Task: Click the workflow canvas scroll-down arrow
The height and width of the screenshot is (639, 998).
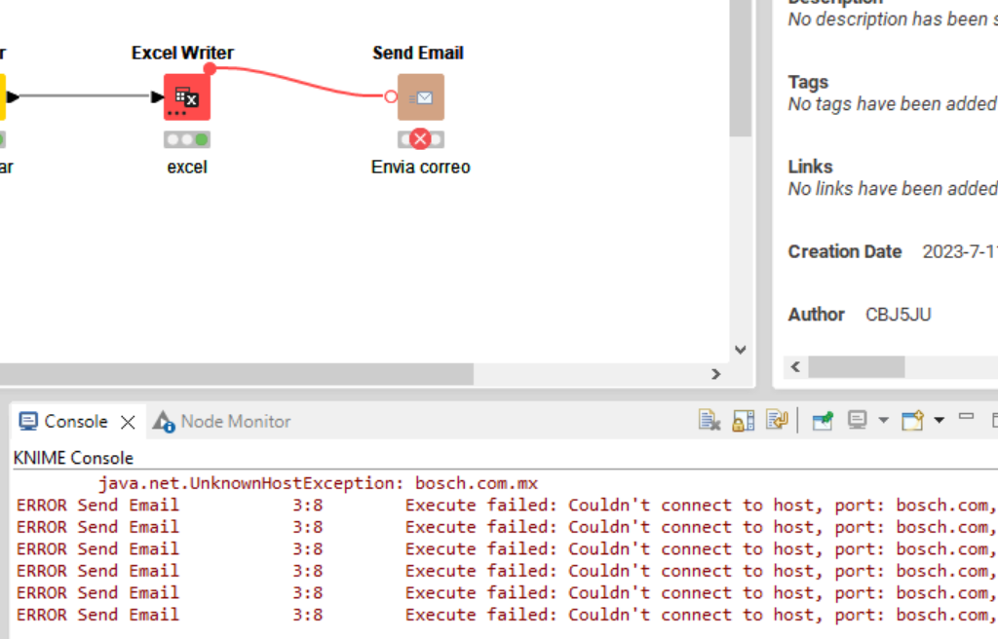Action: pos(741,350)
